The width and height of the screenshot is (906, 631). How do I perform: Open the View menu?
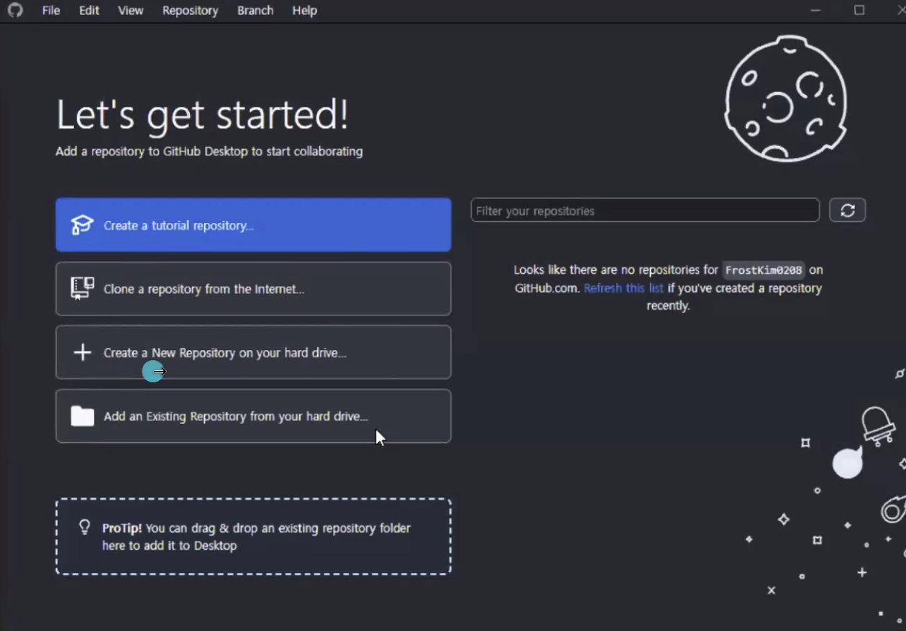pyautogui.click(x=130, y=11)
